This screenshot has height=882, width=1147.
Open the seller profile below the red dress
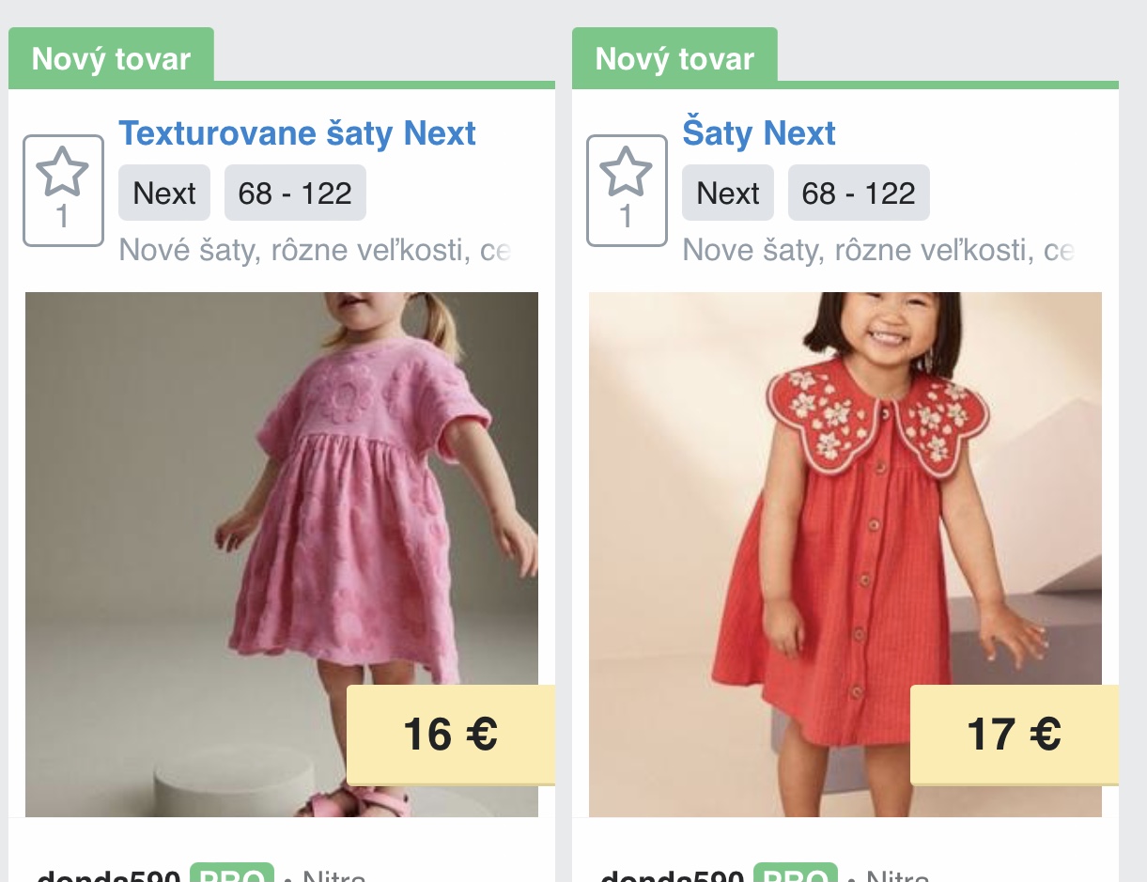tap(673, 875)
